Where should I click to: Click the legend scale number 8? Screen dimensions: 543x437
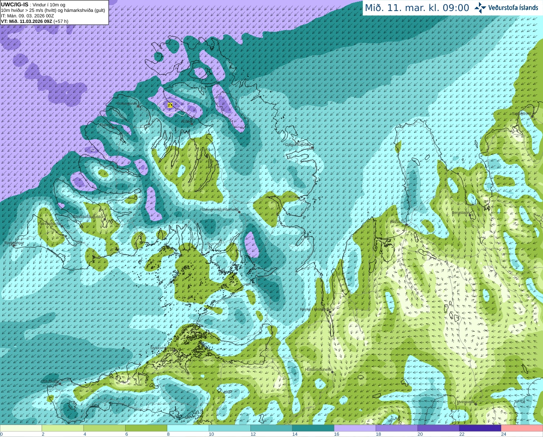tap(168, 434)
